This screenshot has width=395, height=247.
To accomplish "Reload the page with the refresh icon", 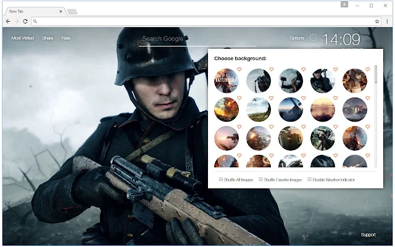I will click(x=25, y=22).
